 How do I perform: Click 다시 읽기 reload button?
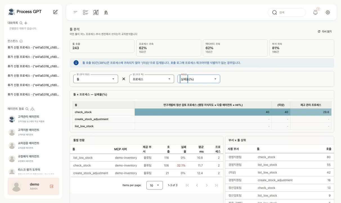coord(325,32)
